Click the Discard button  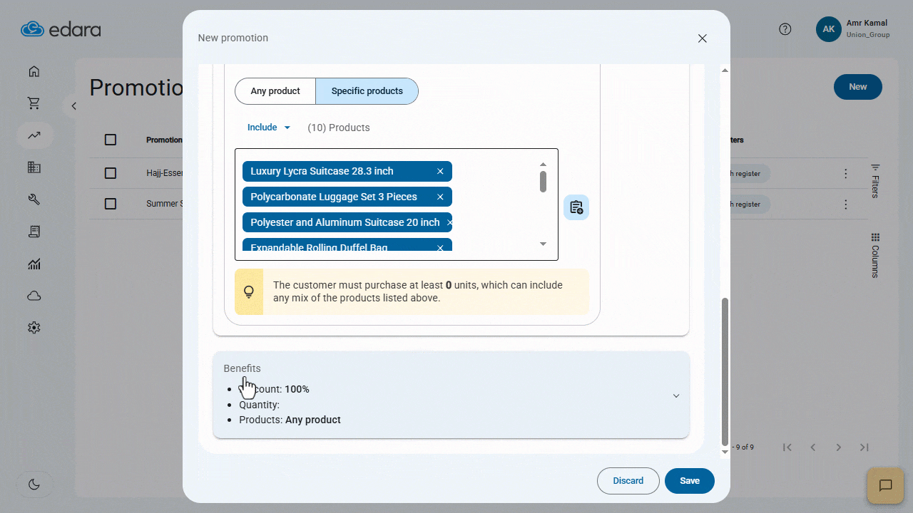628,481
